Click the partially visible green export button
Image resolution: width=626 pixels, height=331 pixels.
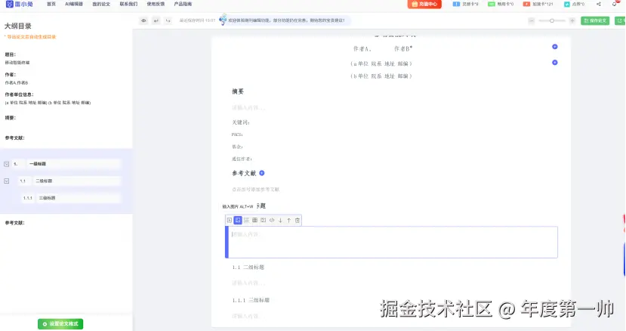(621, 20)
